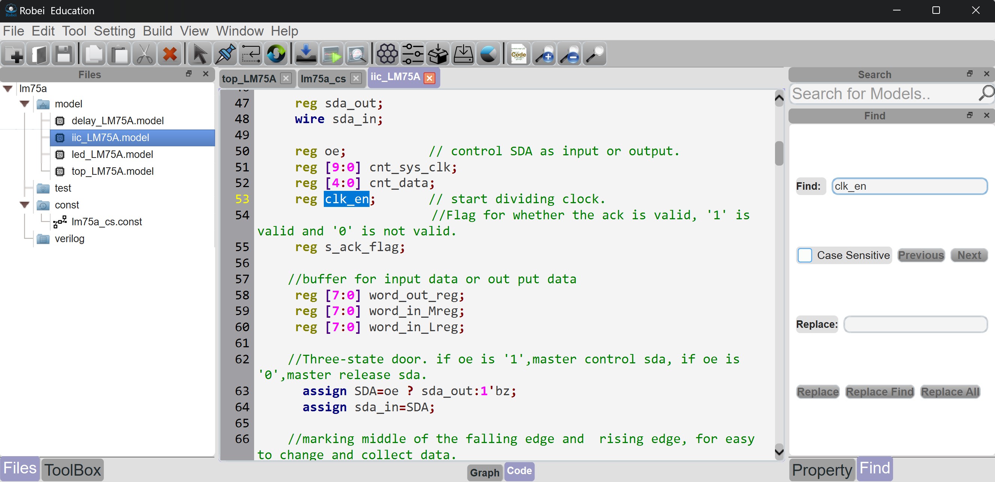
Task: Open the ToolBox panel tab
Action: pyautogui.click(x=73, y=470)
